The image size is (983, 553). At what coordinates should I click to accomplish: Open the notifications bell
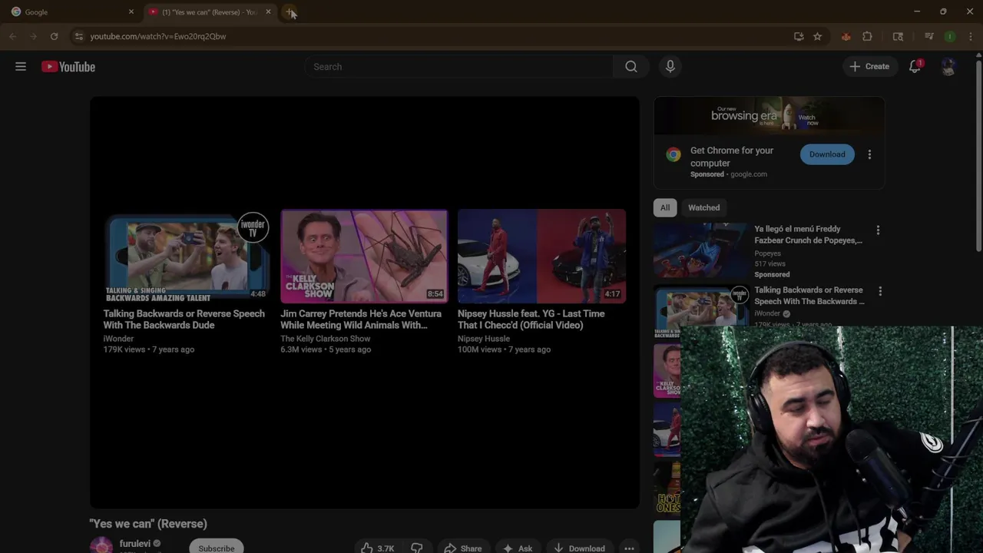915,67
